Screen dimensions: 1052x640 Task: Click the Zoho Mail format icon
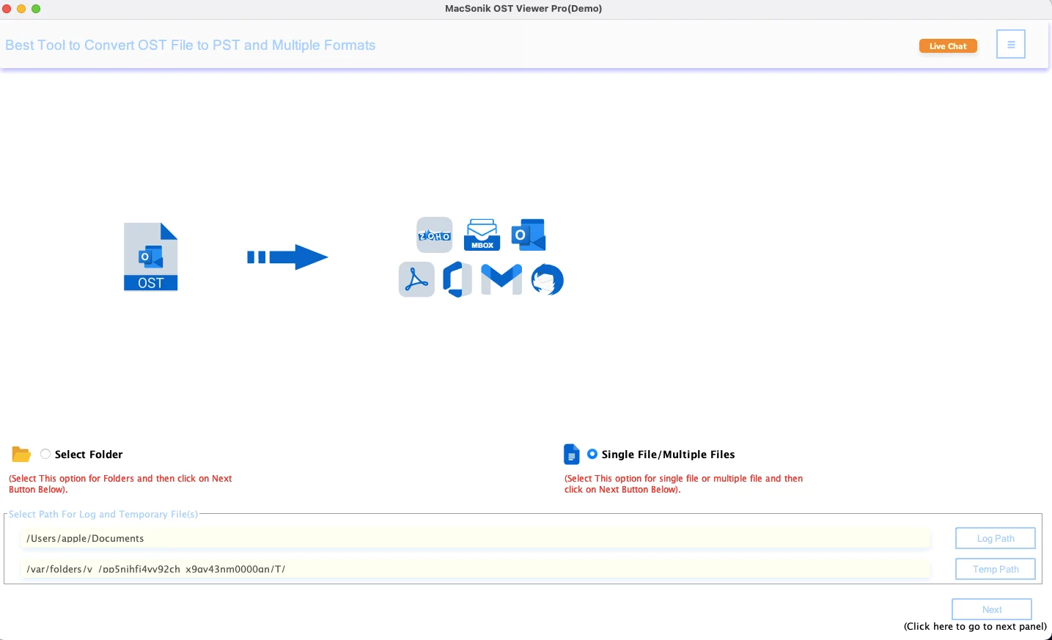435,235
